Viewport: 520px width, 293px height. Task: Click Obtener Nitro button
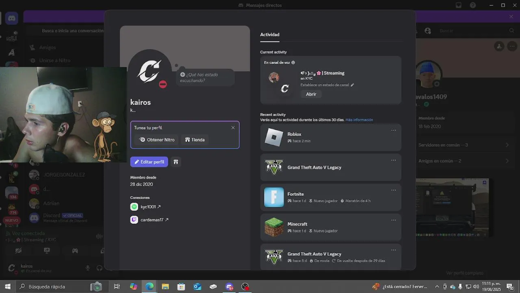pyautogui.click(x=157, y=140)
